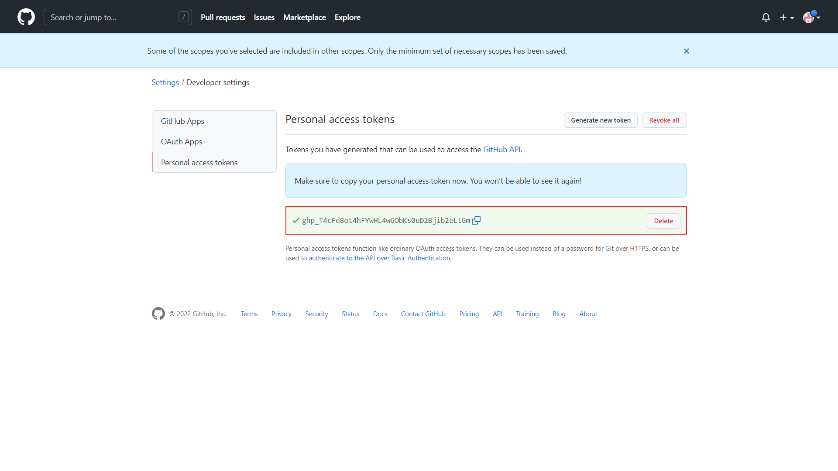Open the user avatar profile menu
838x471 pixels.
click(811, 17)
